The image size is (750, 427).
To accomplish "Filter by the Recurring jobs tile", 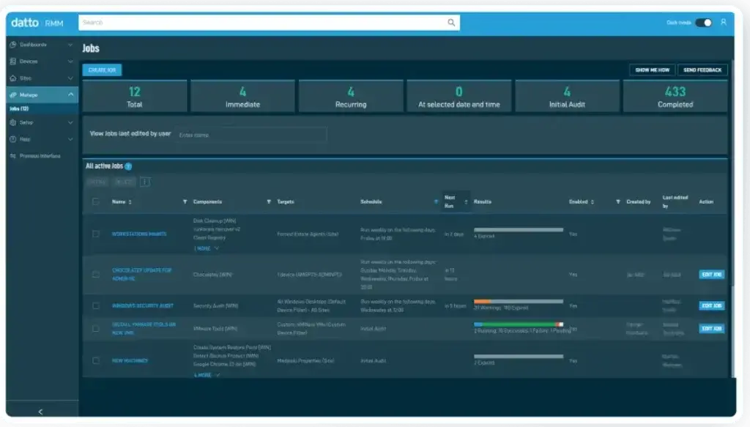I will (x=351, y=96).
